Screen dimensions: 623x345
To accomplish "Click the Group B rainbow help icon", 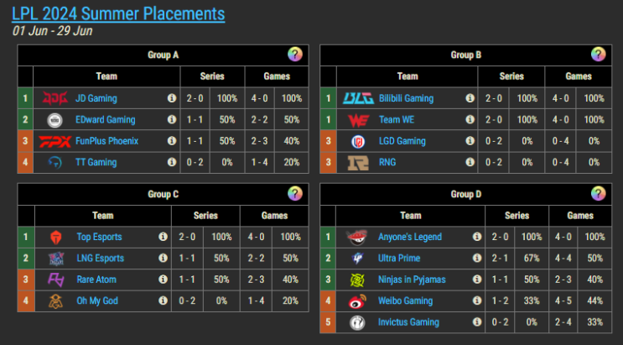I will 598,54.
